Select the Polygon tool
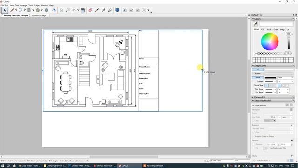The image size is (298, 168). click(x=47, y=10)
